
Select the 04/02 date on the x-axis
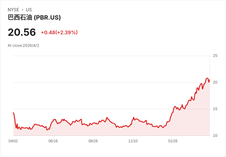click(x=13, y=141)
